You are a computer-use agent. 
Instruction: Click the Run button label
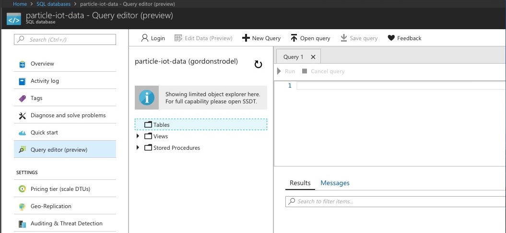[290, 71]
